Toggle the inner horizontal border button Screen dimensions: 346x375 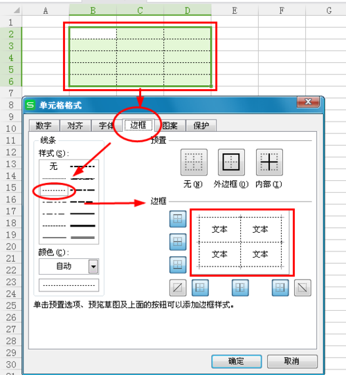click(178, 242)
